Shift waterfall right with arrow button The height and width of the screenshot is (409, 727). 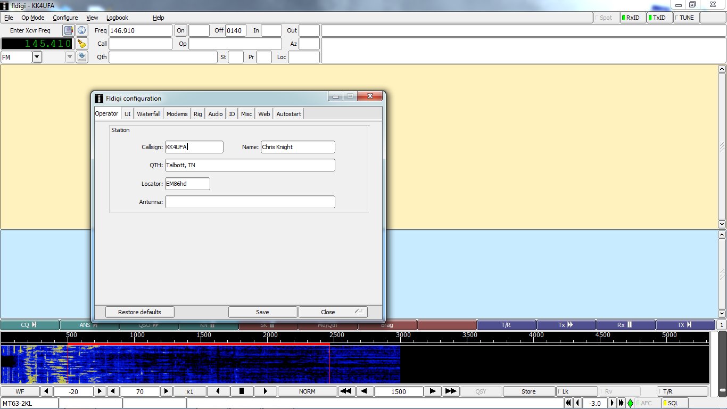pyautogui.click(x=265, y=391)
